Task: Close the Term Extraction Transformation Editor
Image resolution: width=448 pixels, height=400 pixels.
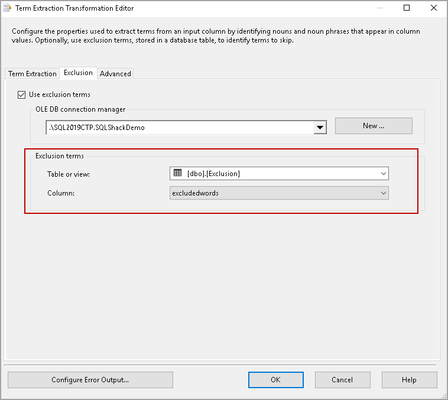Action: [434, 8]
